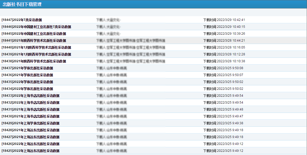
Task: Open record 18439 in the list
Action: pyautogui.click(x=36, y=54)
